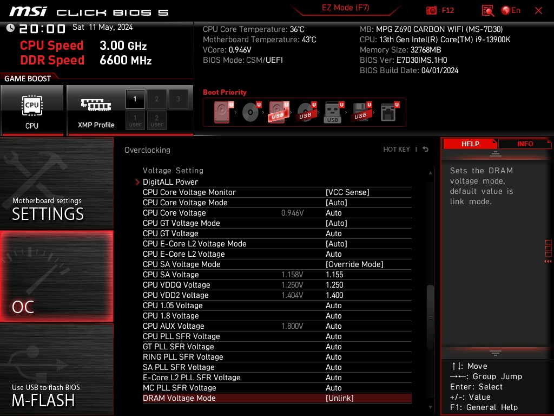Select XMP user profile 2
Viewport: 554px width, 416px height.
point(156,120)
